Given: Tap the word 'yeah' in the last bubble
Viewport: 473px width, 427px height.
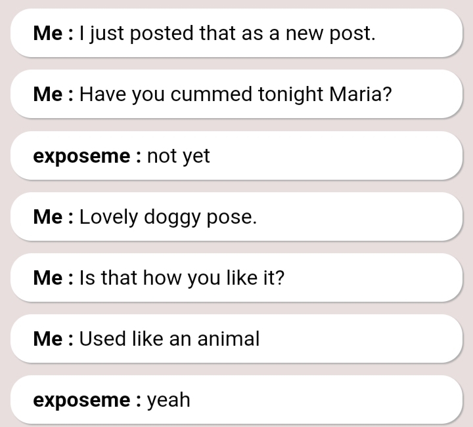Looking at the screenshot, I should click(x=168, y=400).
